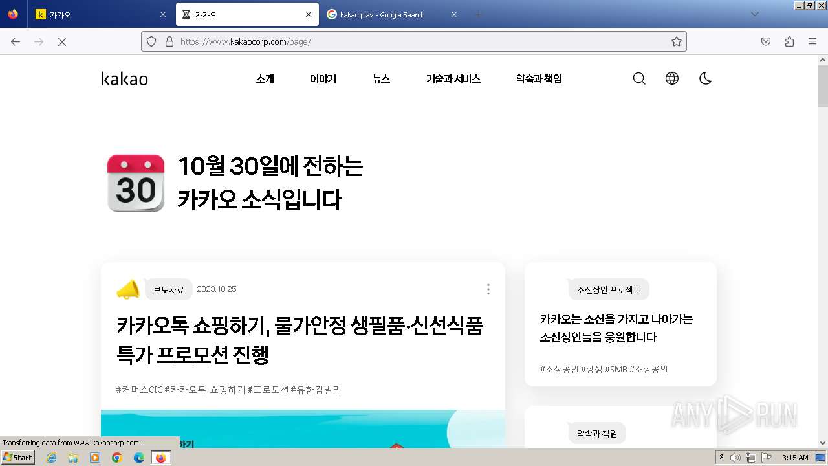Click the #SMB hashtag
The image size is (828, 466).
(x=616, y=369)
